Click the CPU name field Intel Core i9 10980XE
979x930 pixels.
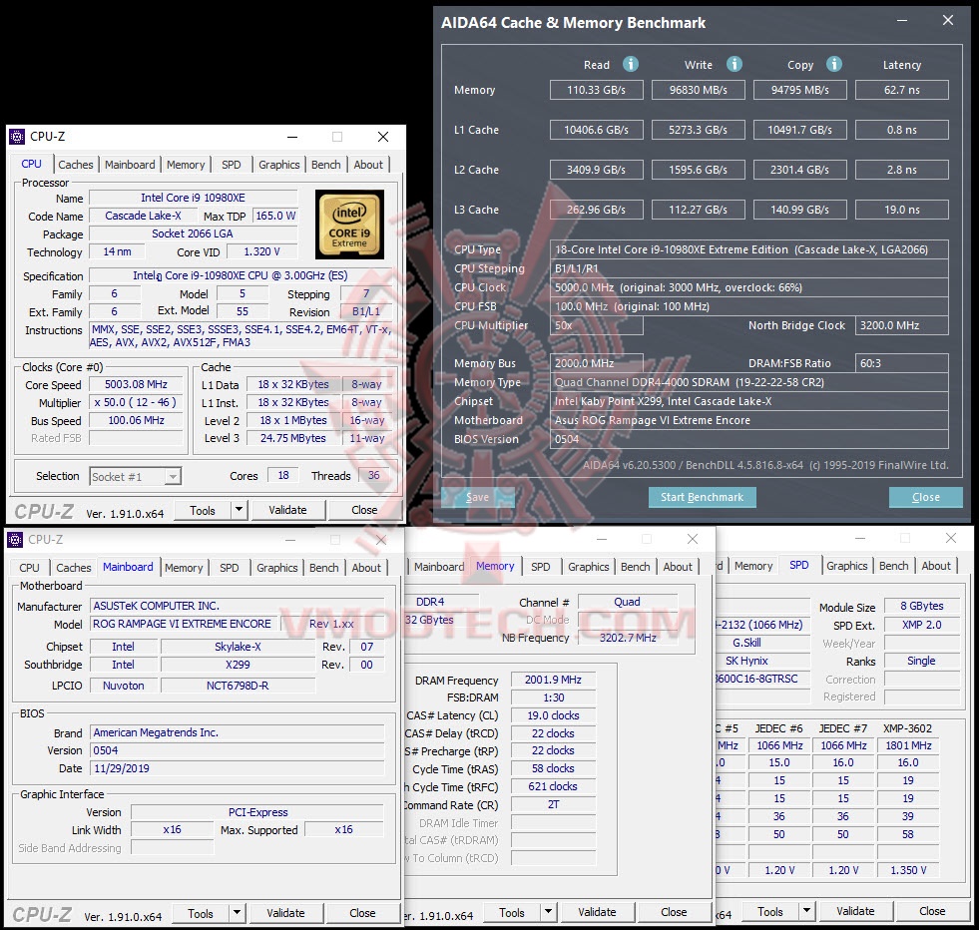193,198
